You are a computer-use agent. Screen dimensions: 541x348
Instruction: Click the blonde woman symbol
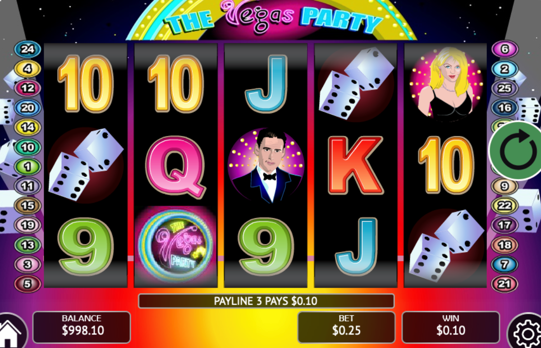(x=446, y=85)
